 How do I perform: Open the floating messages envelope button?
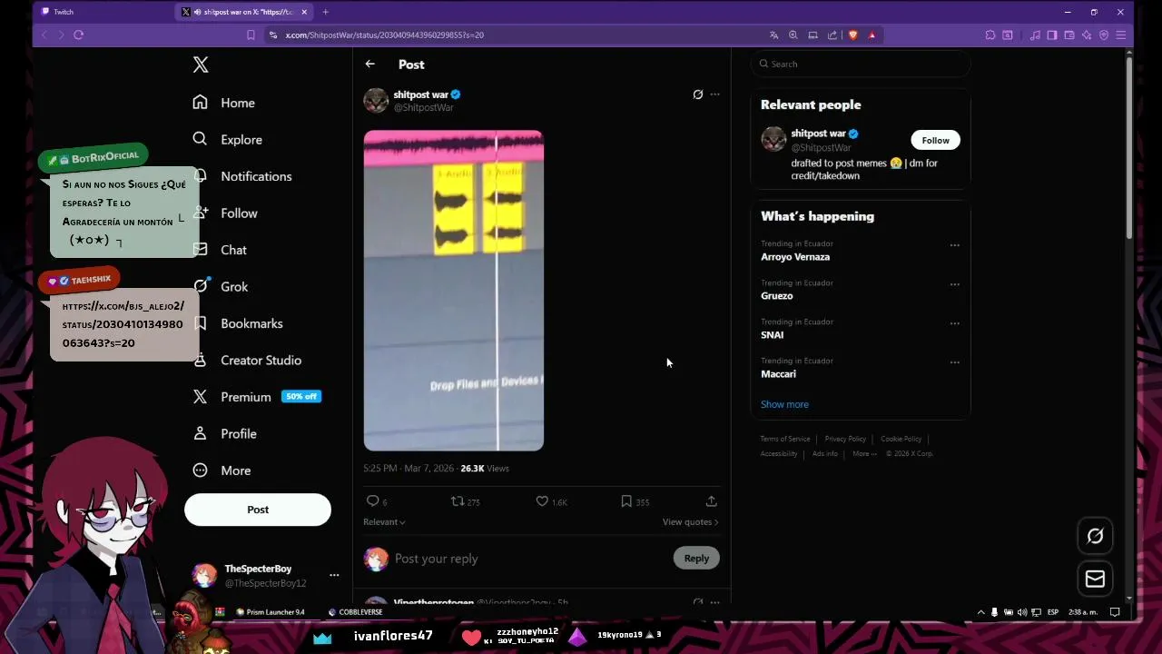click(x=1095, y=579)
